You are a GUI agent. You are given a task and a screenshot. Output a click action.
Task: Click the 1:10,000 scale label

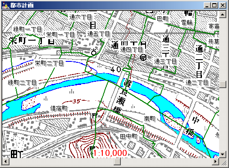point(110,153)
